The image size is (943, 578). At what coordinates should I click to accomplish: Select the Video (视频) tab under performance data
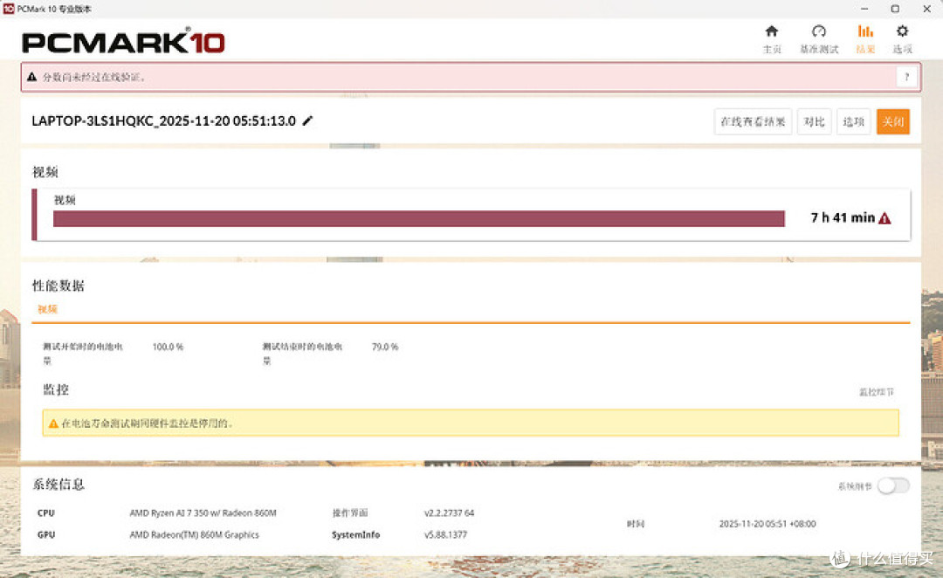[47, 309]
